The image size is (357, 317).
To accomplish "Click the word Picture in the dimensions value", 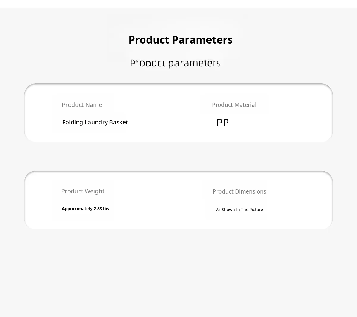I will tap(256, 210).
